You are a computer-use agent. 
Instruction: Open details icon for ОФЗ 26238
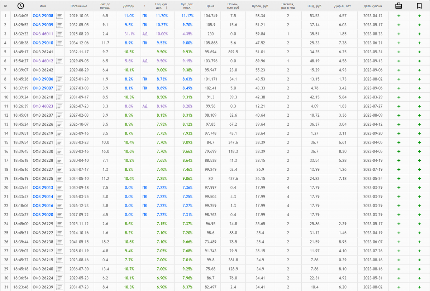[x=60, y=242]
